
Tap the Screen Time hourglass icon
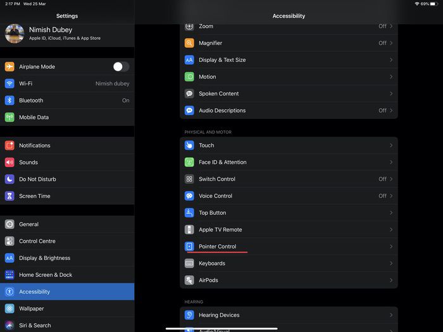pyautogui.click(x=9, y=196)
